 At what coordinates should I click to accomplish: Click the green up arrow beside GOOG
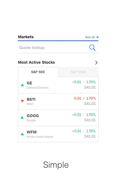(22, 117)
